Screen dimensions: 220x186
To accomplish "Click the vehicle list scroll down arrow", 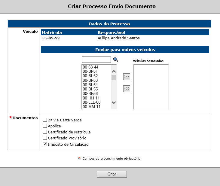I will (x=114, y=102).
